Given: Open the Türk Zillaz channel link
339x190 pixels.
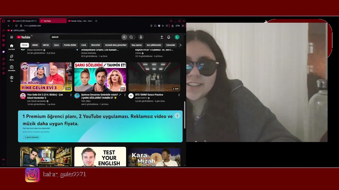Looking at the screenshot, I should [86, 101].
